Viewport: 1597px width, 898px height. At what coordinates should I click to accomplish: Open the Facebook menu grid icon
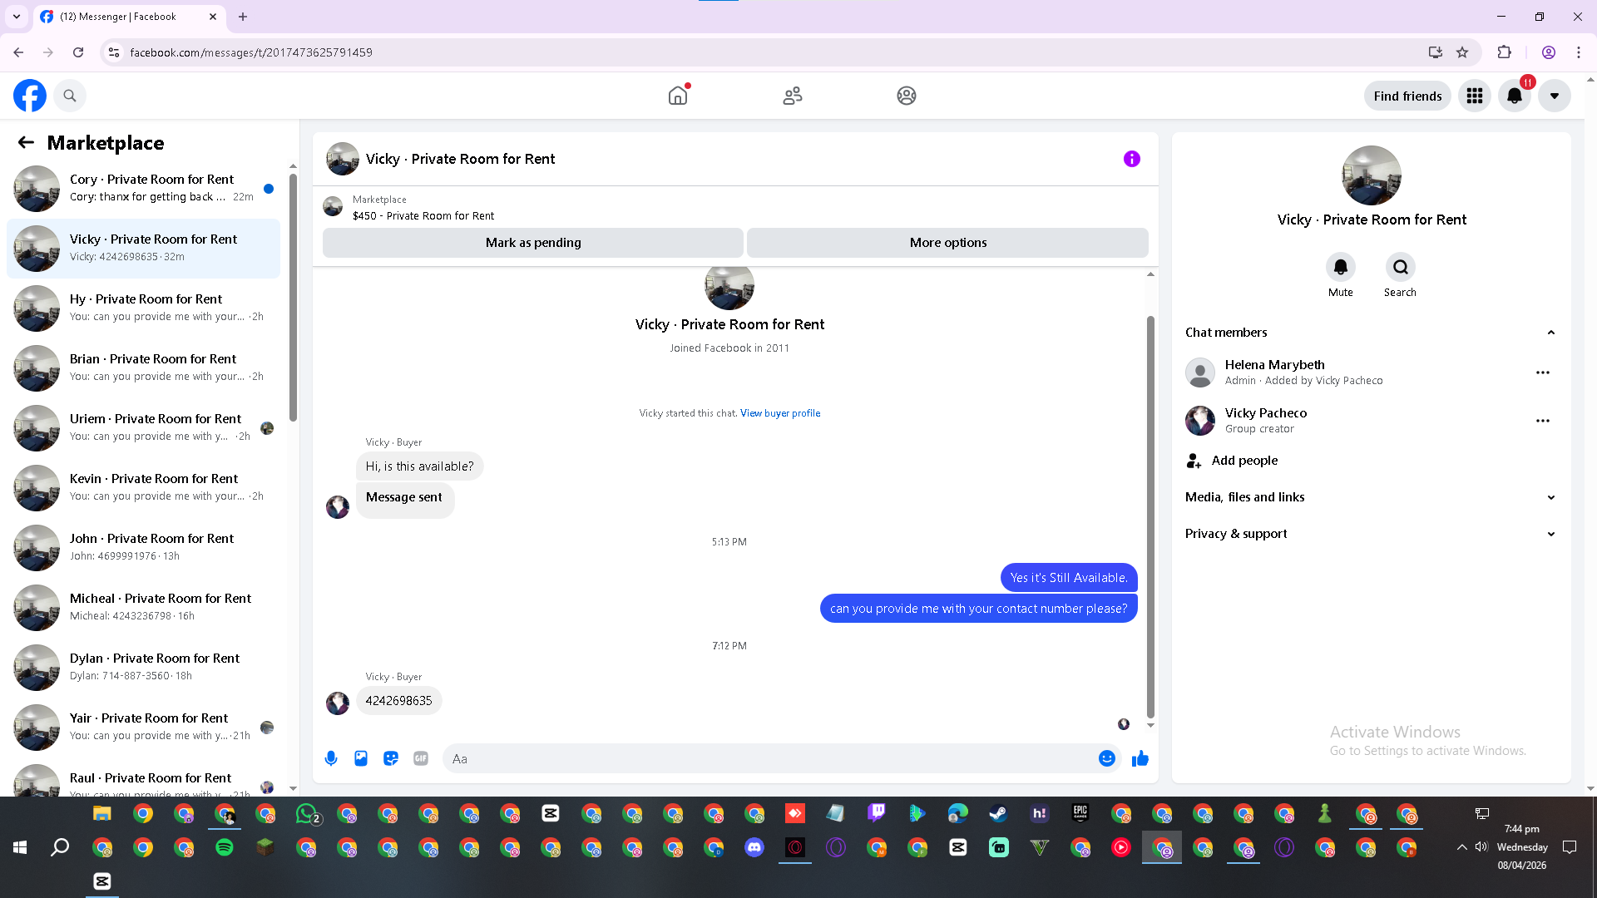click(1474, 96)
